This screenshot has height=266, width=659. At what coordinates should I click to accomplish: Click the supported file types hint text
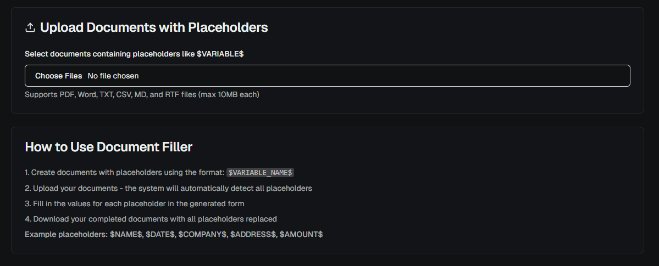coord(142,94)
